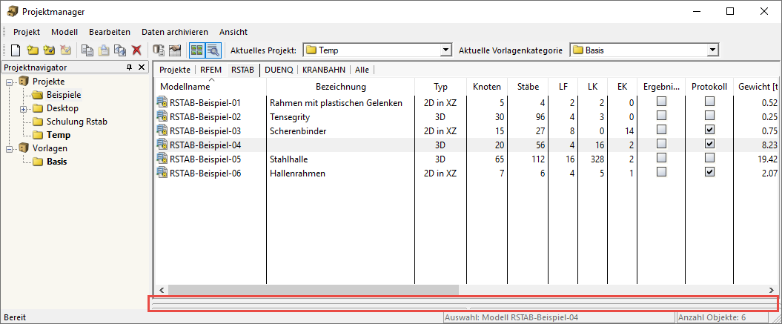This screenshot has width=782, height=324.
Task: Click the red X delete icon
Action: click(136, 50)
